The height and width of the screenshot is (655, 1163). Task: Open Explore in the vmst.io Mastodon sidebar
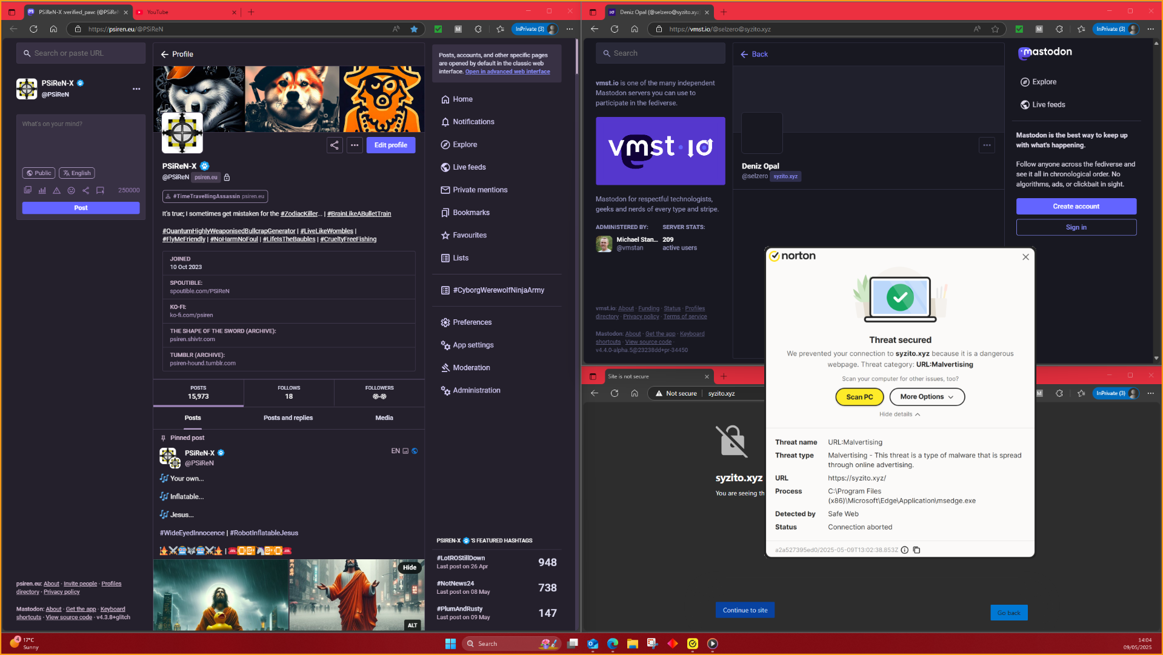pos(1038,82)
